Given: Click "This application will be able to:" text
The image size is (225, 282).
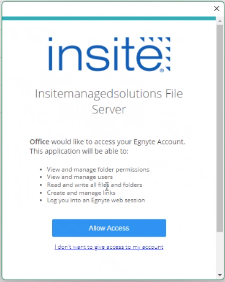Looking at the screenshot, I should coord(79,151).
